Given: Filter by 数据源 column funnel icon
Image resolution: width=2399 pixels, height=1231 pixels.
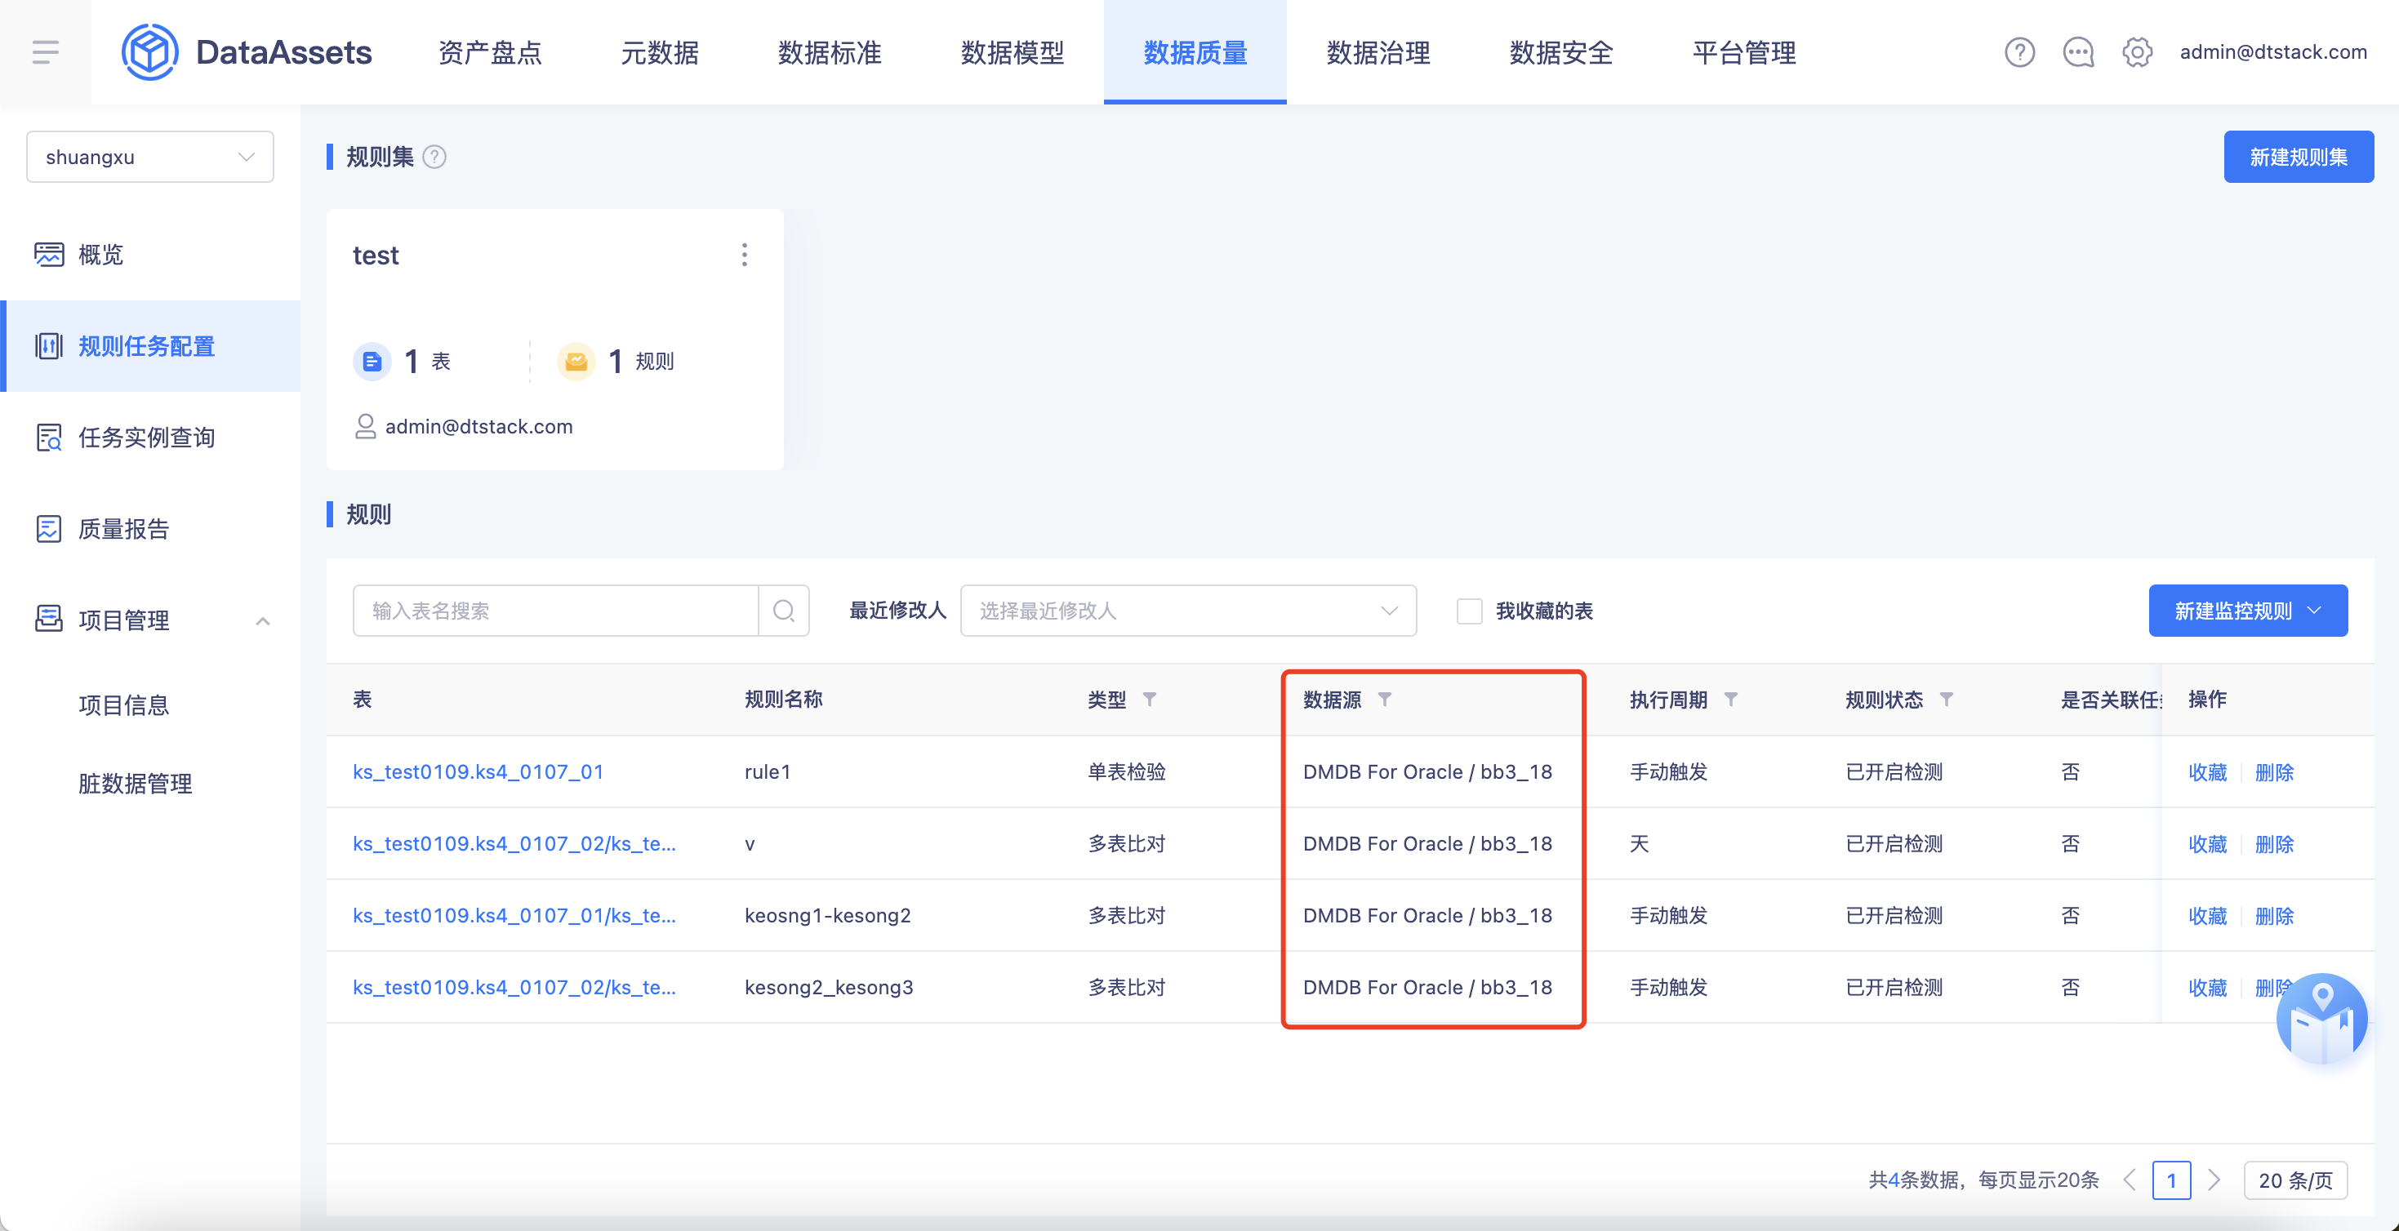Looking at the screenshot, I should pos(1385,700).
